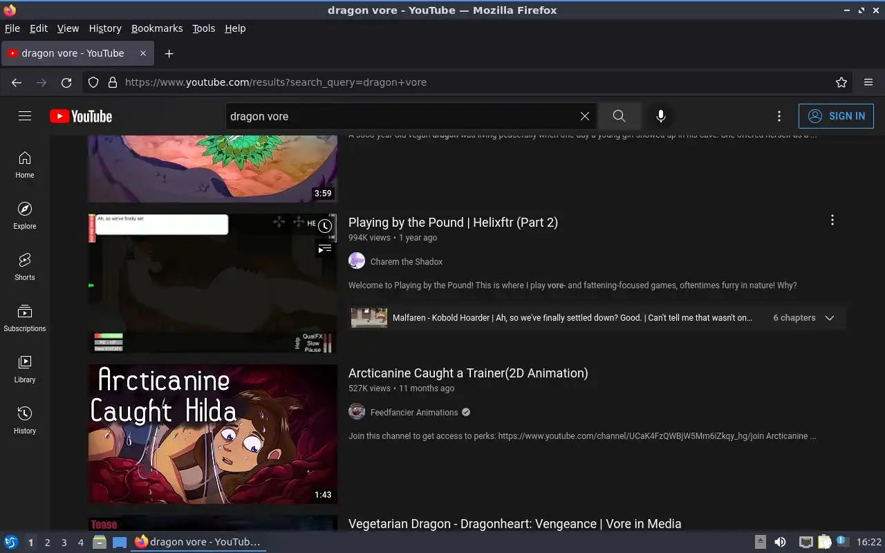The width and height of the screenshot is (885, 553).
Task: Click the Malfaren - Kobold Hoarder chapter text
Action: point(572,318)
